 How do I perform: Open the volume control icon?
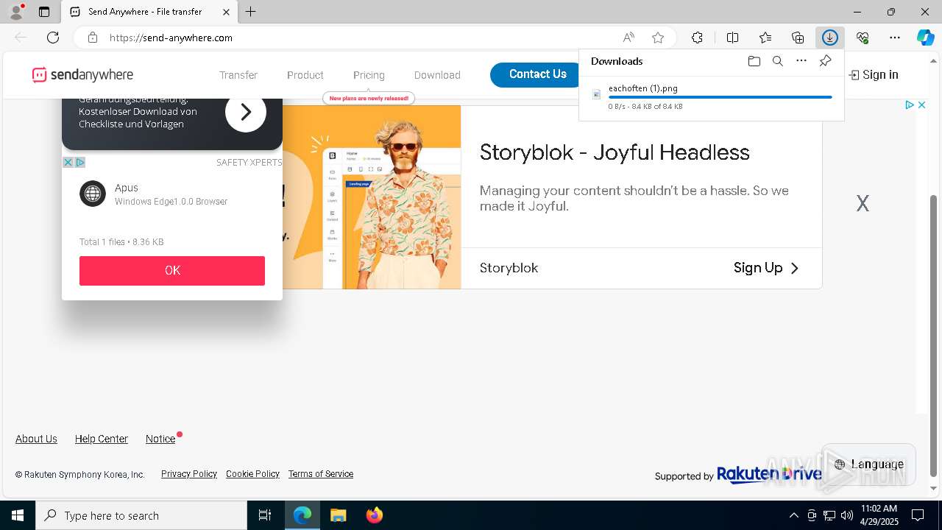tap(847, 515)
